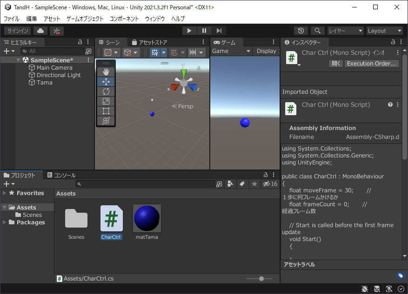
Task: Toggle Hierarchy panel lock
Action: point(80,42)
